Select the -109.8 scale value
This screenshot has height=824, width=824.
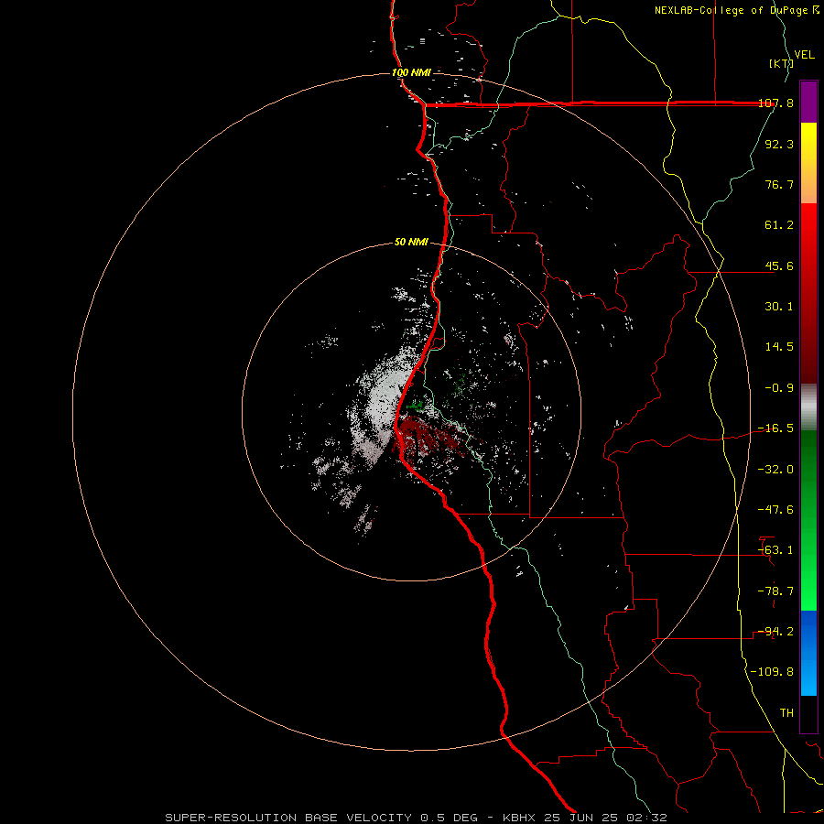coord(772,672)
